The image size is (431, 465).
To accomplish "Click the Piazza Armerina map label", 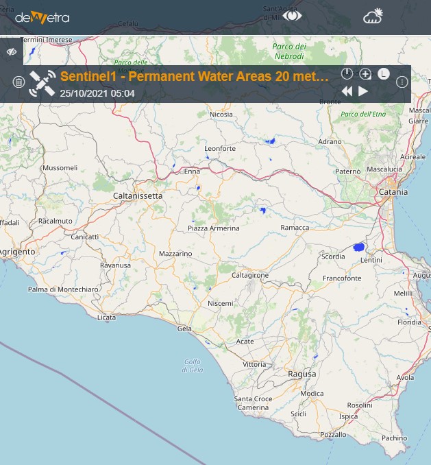I will coord(214,228).
